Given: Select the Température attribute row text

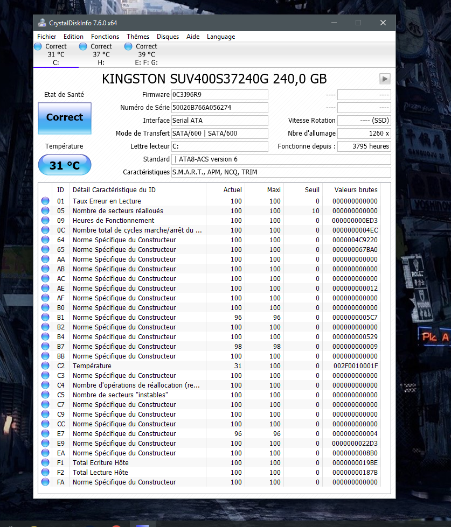Looking at the screenshot, I should 92,366.
